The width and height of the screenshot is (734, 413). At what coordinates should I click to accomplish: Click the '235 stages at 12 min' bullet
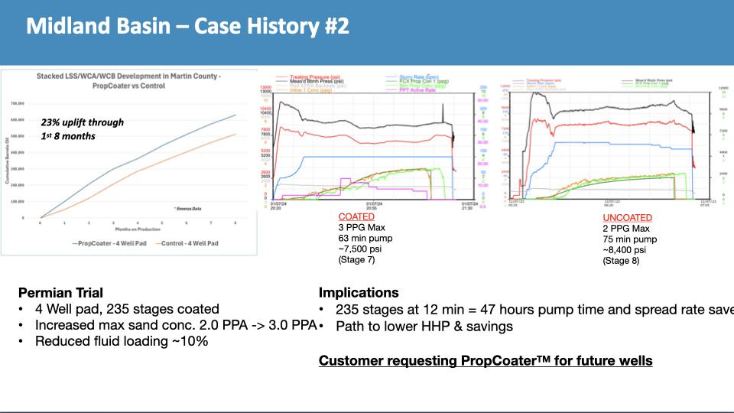(534, 310)
